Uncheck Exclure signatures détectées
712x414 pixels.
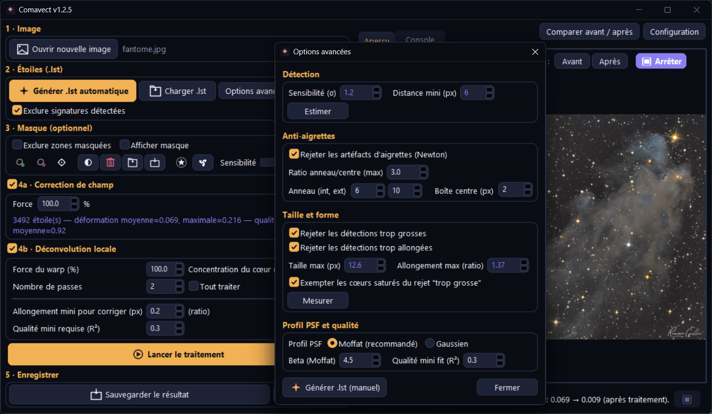coord(17,111)
